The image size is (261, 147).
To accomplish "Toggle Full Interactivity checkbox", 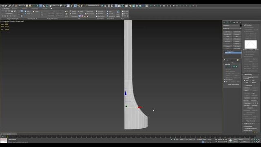I will coord(246,121).
